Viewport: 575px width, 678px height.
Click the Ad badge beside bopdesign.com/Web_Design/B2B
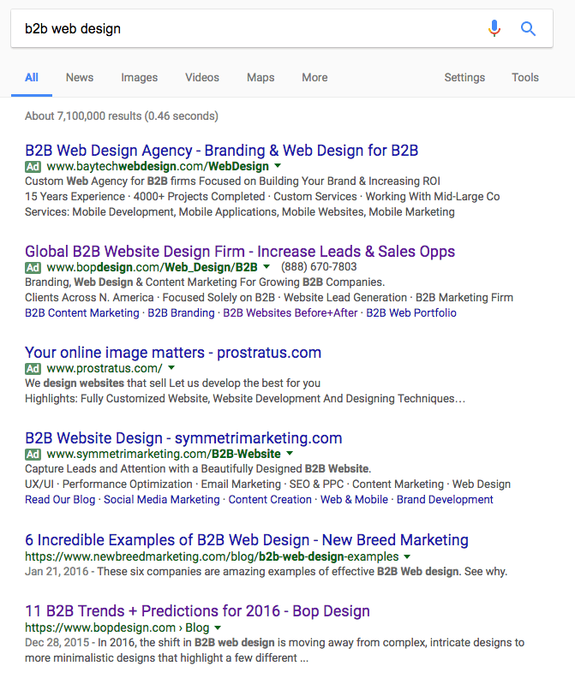click(x=33, y=268)
